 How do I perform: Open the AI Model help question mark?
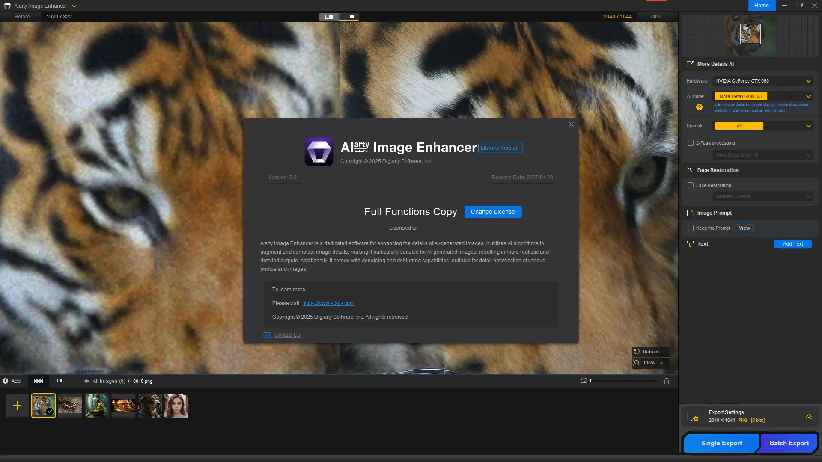coord(698,107)
